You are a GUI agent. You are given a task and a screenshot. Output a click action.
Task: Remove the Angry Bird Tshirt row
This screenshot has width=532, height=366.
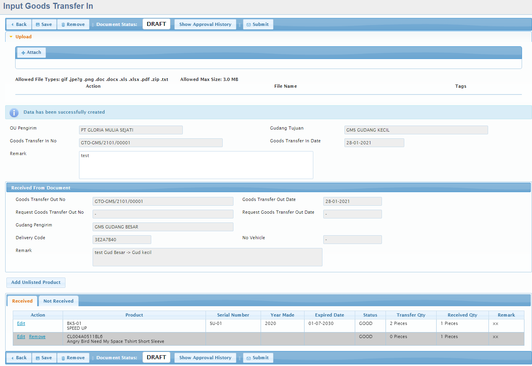[37, 336]
